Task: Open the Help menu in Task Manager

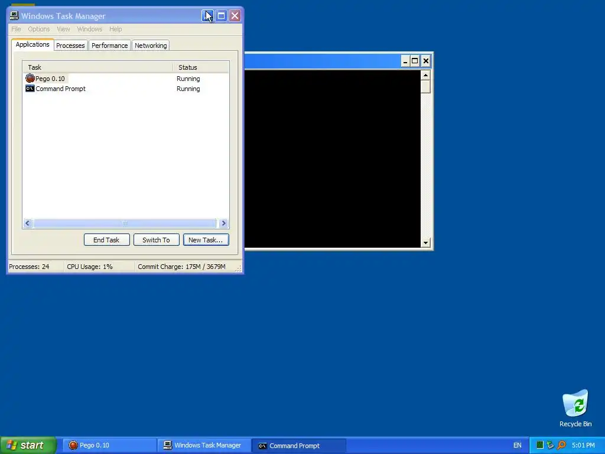Action: tap(115, 29)
